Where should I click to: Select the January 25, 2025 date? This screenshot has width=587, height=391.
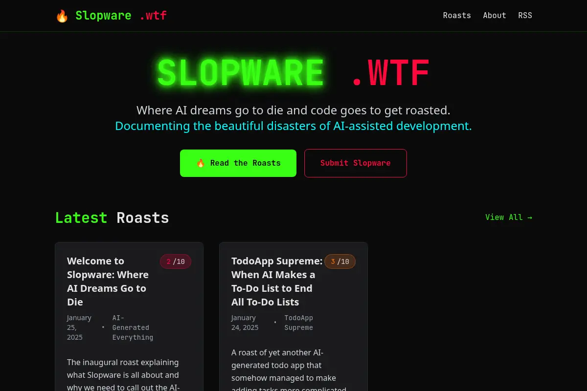coord(79,327)
